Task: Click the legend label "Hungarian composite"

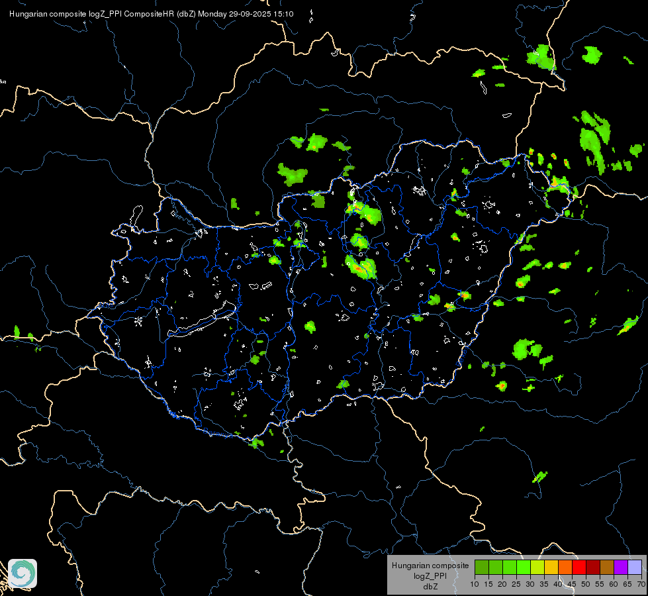Action: point(430,566)
